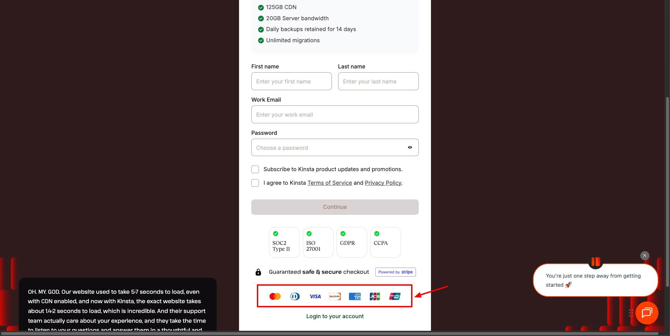Go to Login to your account

(335, 316)
